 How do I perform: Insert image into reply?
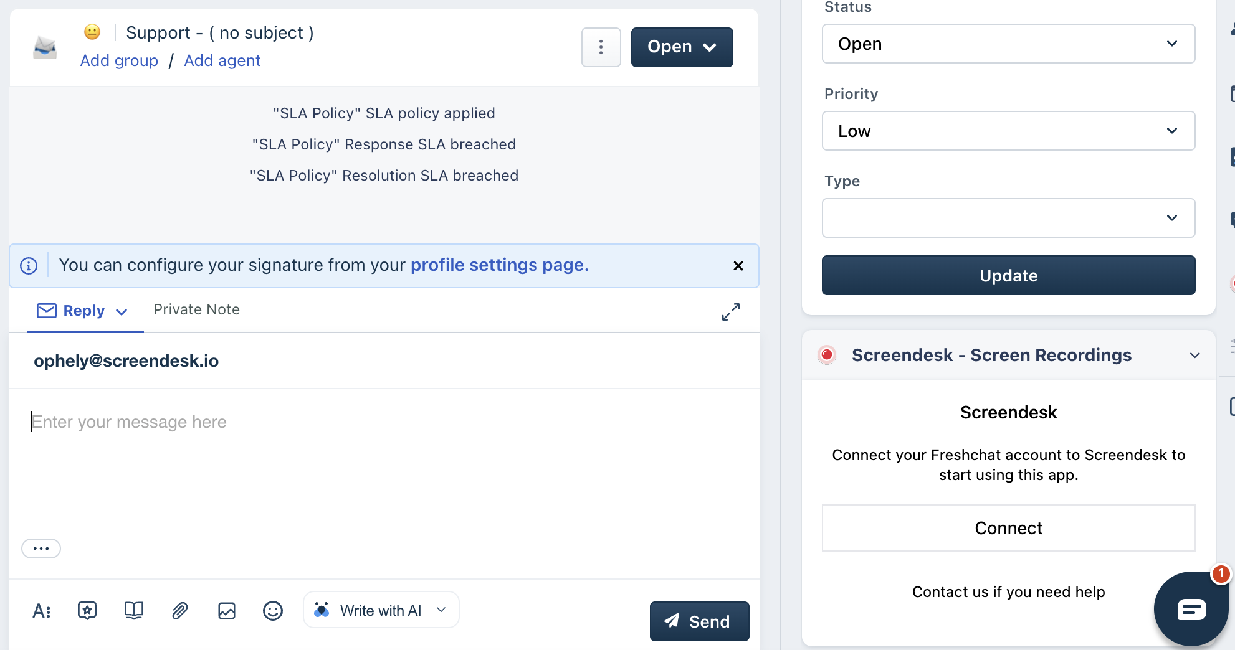pyautogui.click(x=227, y=611)
